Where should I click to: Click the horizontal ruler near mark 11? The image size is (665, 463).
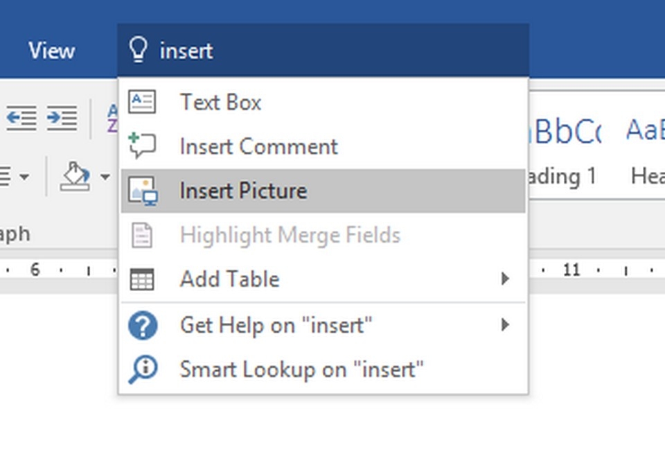click(x=571, y=270)
